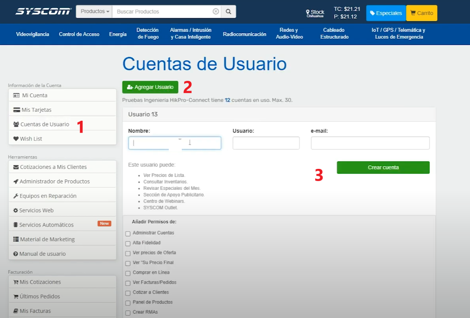Open Wish List heart item
The width and height of the screenshot is (470, 318).
click(x=62, y=138)
